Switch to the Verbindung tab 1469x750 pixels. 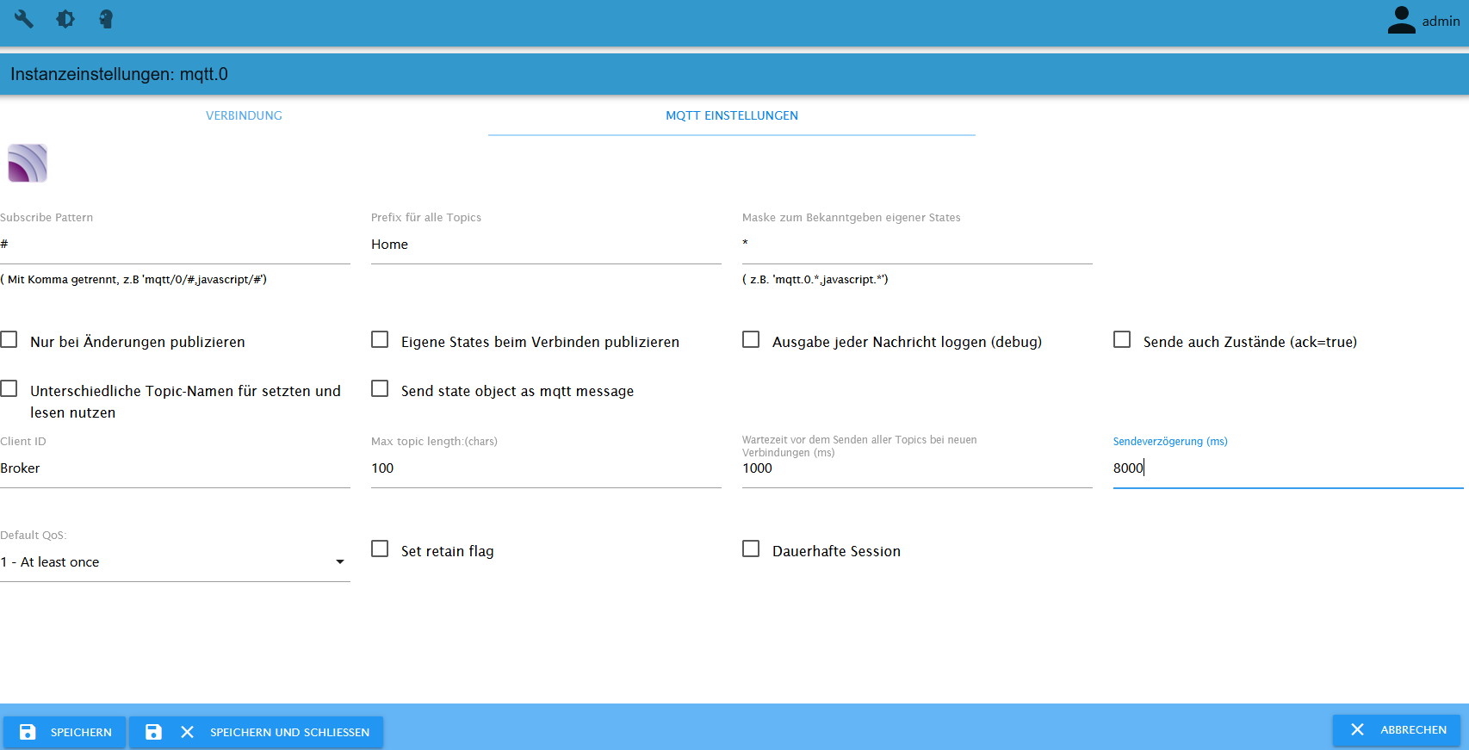tap(244, 115)
